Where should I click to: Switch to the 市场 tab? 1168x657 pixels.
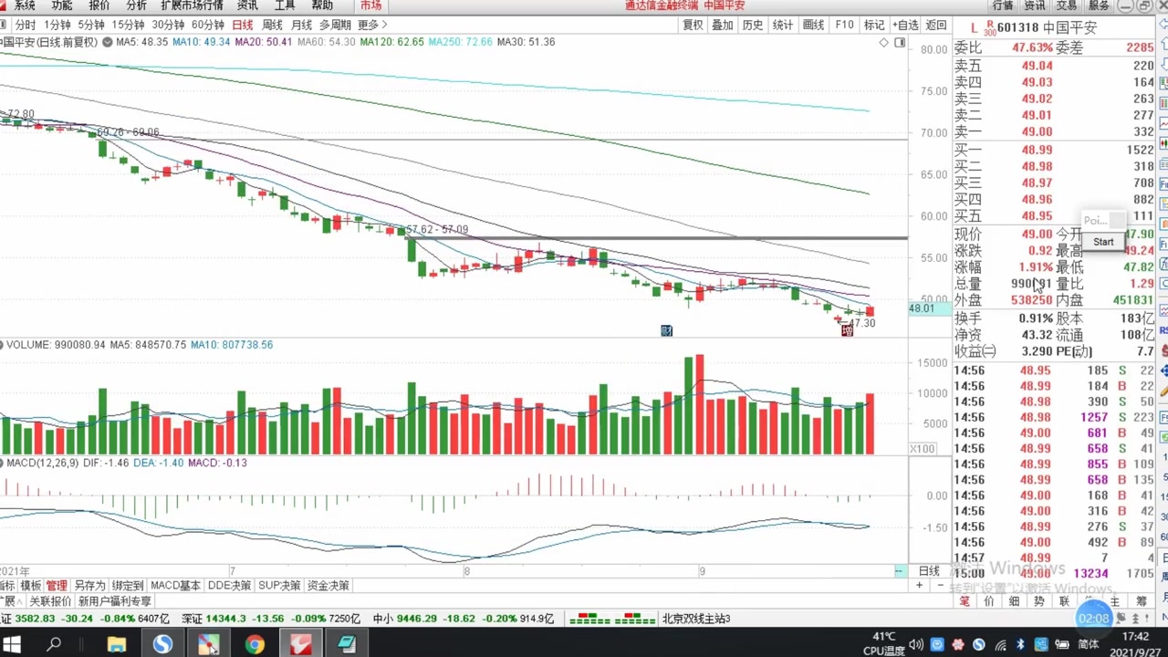(x=370, y=5)
